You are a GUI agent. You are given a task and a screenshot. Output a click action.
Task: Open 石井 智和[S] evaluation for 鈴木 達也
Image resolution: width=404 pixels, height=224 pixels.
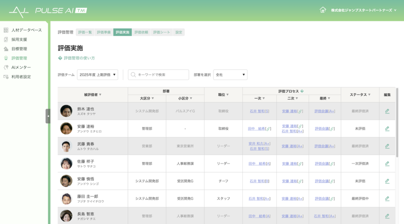pos(259,111)
